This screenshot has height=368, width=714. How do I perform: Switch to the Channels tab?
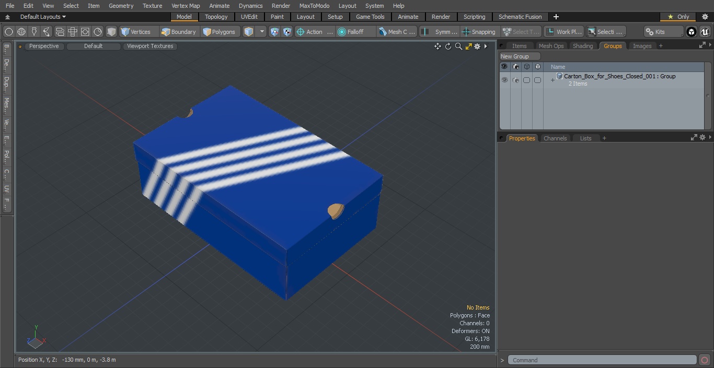point(555,138)
